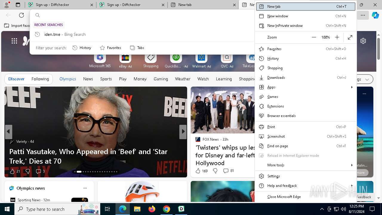Expand the Apps submenu
Viewport: 382px width, 215px height.
coord(306,87)
